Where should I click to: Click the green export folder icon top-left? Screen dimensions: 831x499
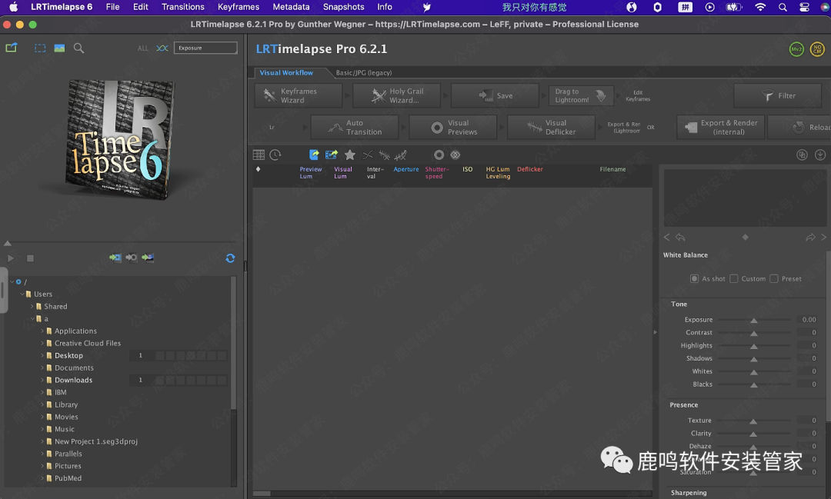(12, 48)
